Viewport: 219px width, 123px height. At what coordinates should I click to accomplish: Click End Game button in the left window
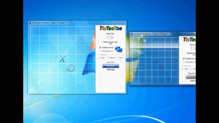(x=111, y=66)
